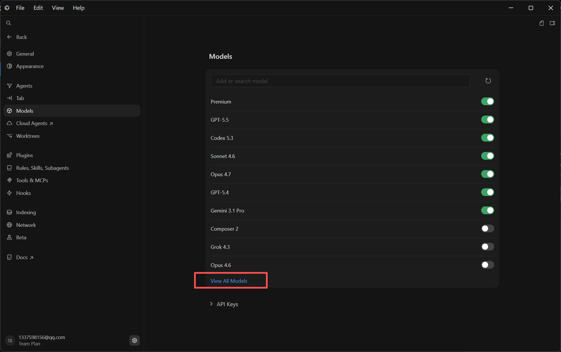Click the Appearance palette icon

(10, 66)
